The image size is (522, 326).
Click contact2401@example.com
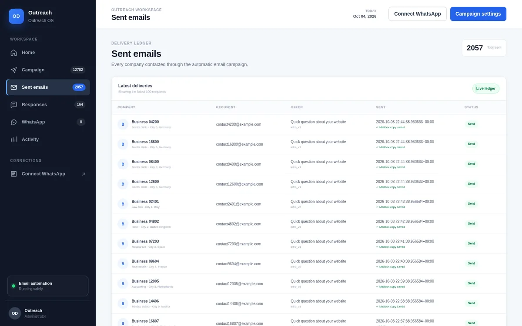(x=238, y=204)
